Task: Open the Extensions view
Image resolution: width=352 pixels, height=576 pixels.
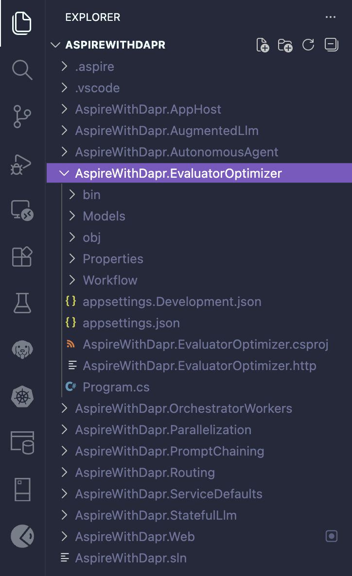Action: point(22,256)
